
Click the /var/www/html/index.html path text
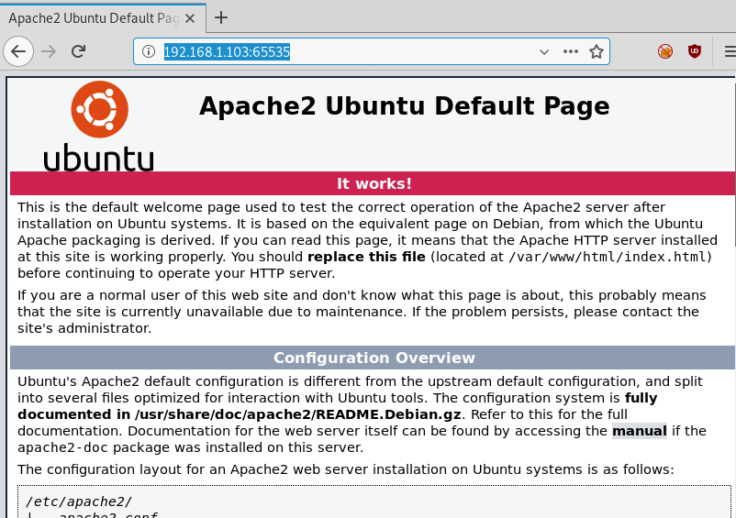(x=608, y=257)
